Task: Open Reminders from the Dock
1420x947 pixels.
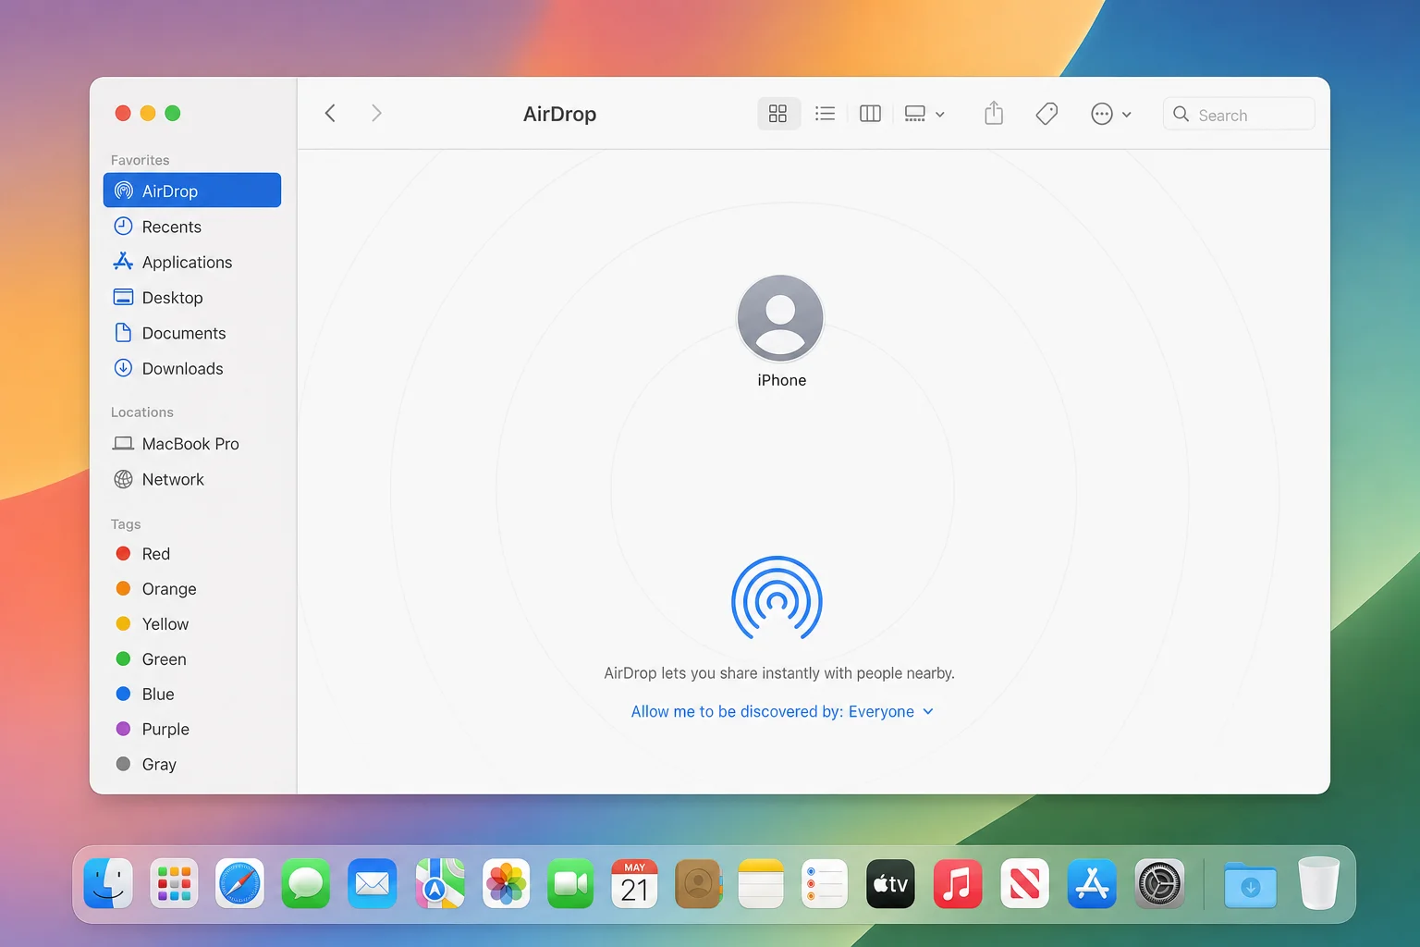Action: coord(825,884)
